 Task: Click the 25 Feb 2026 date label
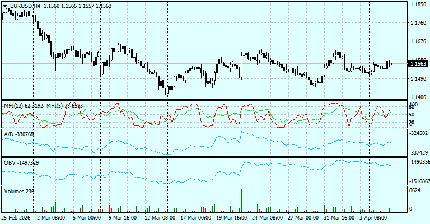pyautogui.click(x=16, y=218)
